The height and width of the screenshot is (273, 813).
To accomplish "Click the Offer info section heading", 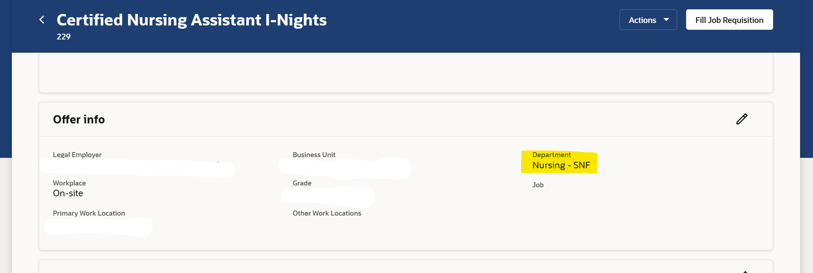I will coord(79,119).
